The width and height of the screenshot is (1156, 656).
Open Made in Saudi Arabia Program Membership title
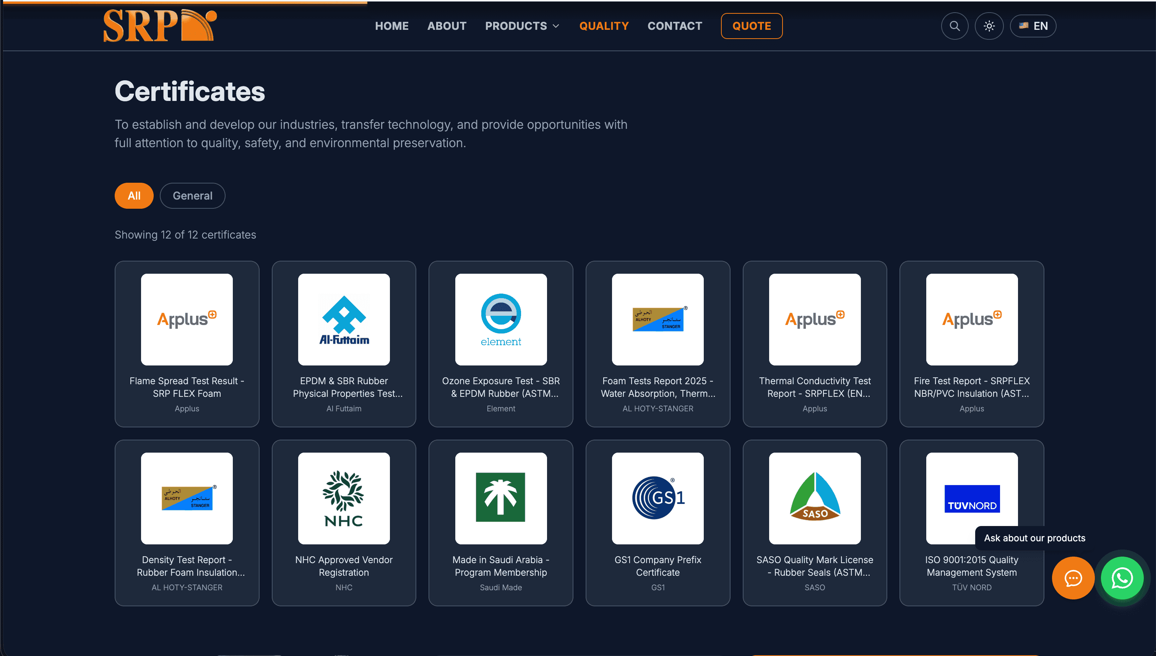500,566
